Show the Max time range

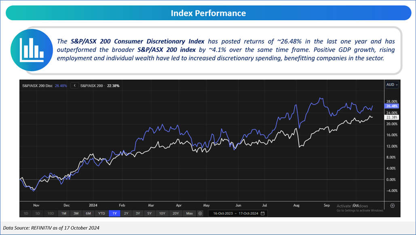point(190,214)
